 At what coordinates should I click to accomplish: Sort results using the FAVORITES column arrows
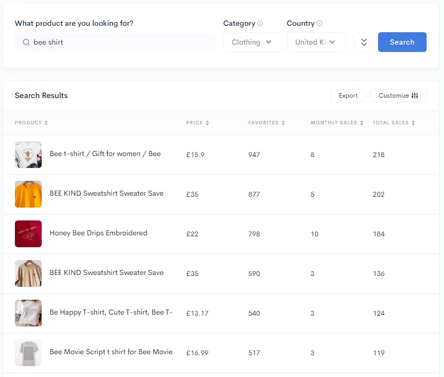coord(284,122)
